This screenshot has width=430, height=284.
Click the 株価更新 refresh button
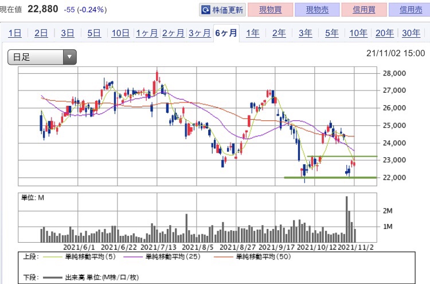[x=222, y=10]
